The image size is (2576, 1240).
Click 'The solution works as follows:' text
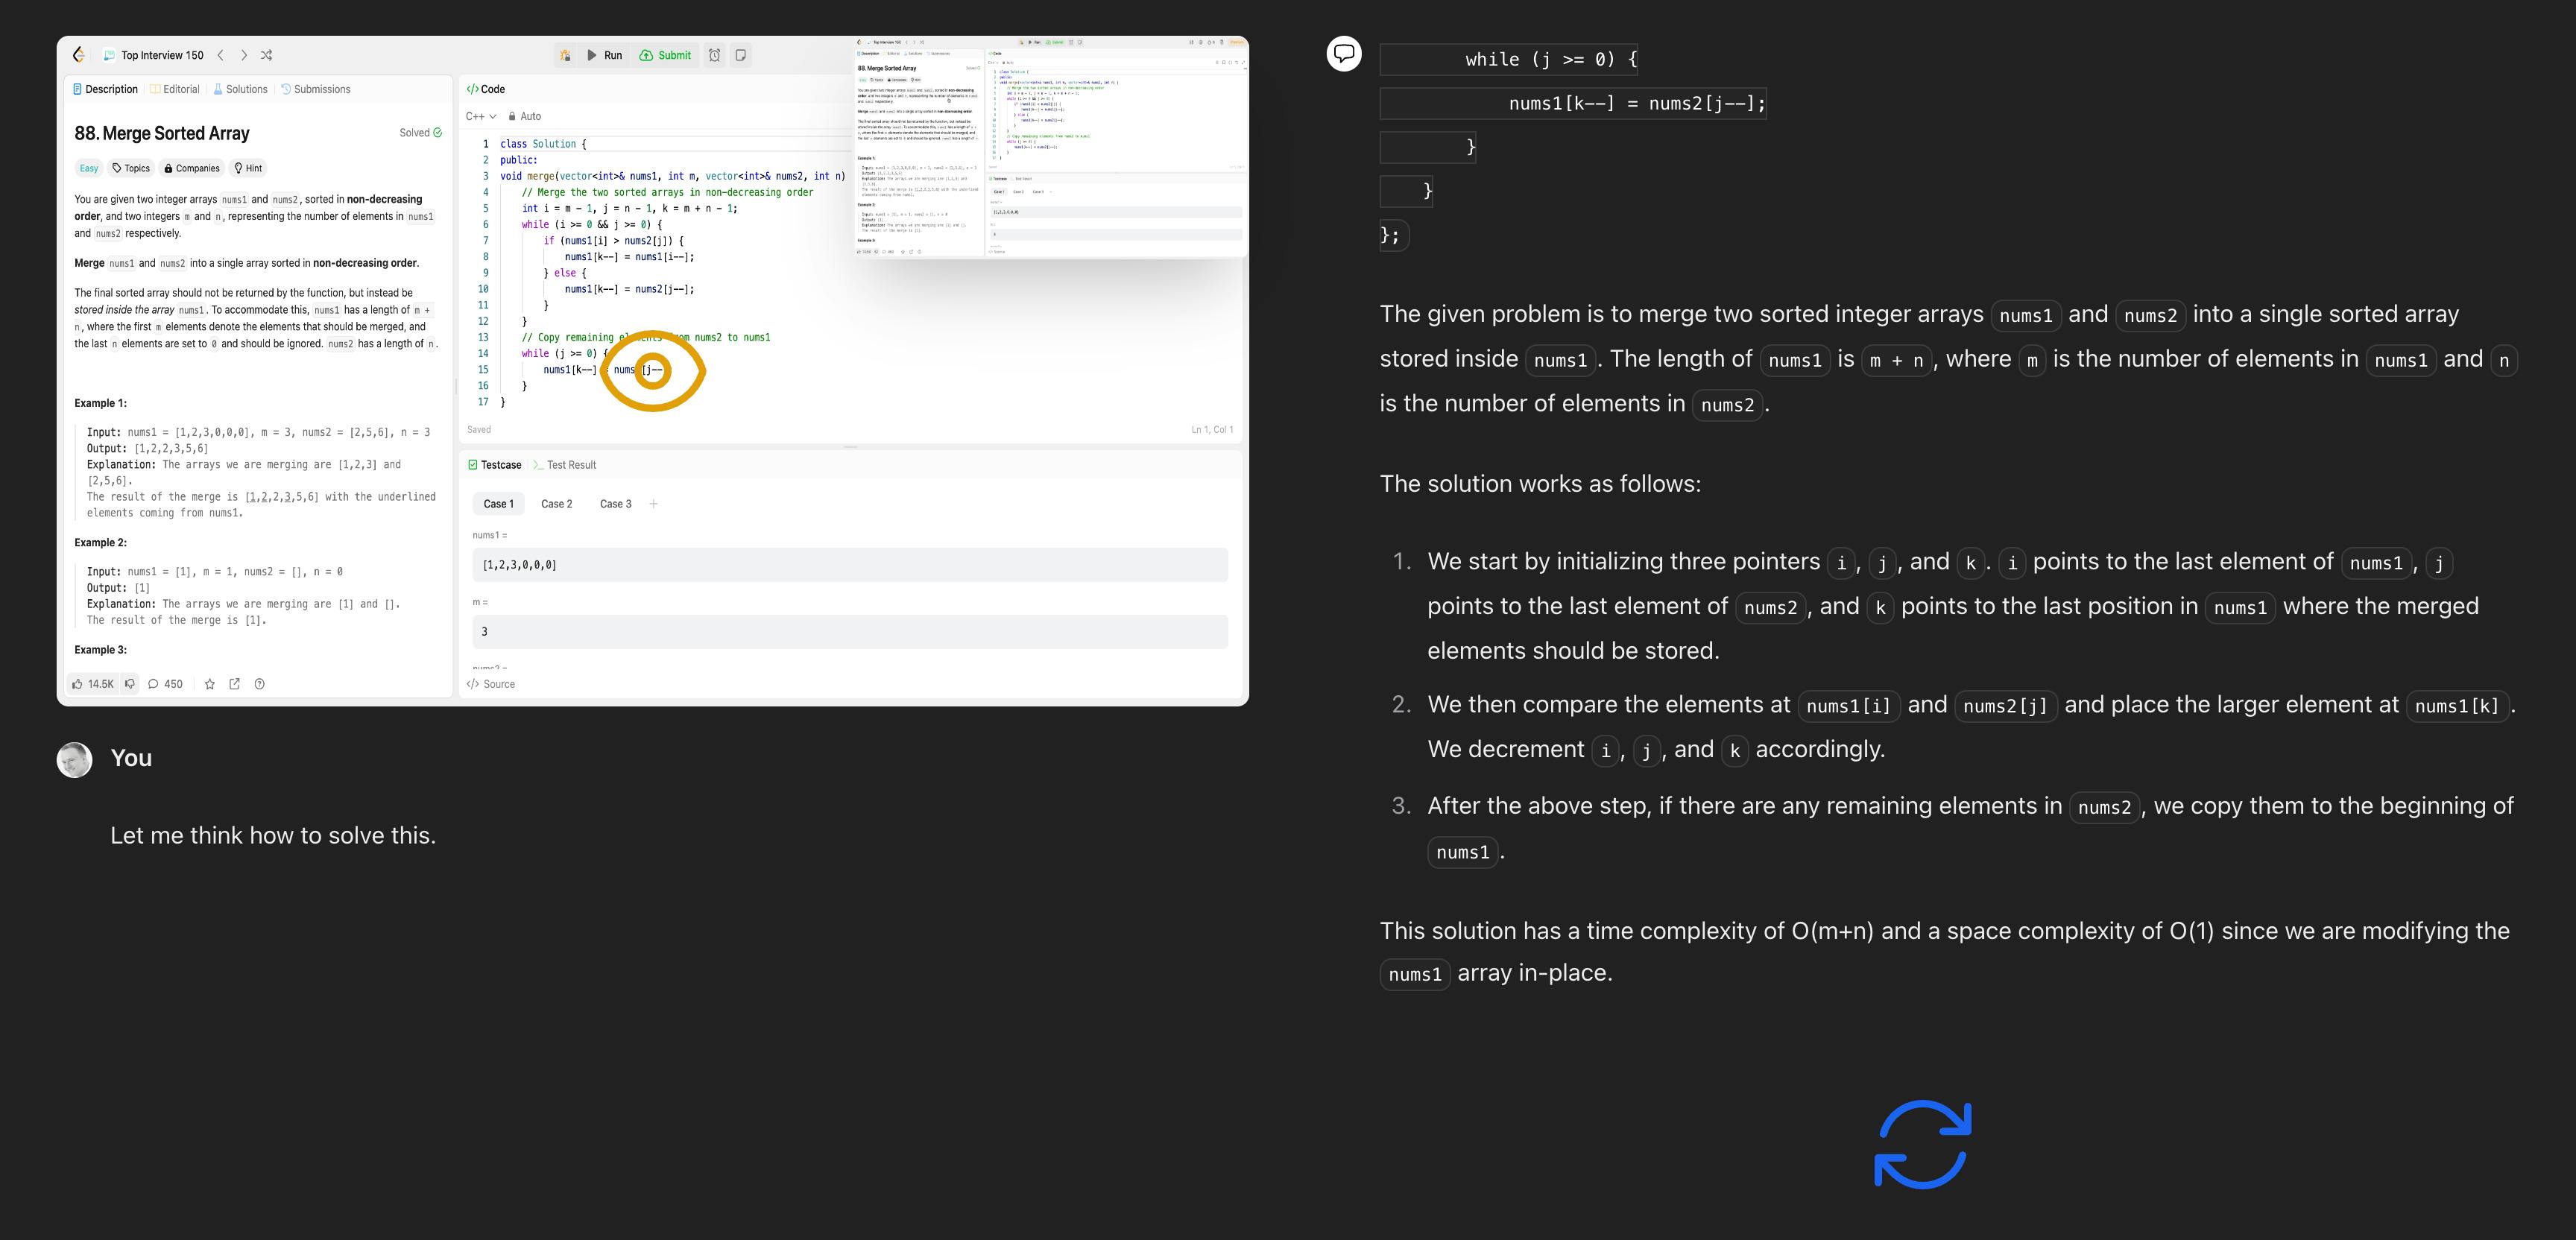[x=1540, y=484]
